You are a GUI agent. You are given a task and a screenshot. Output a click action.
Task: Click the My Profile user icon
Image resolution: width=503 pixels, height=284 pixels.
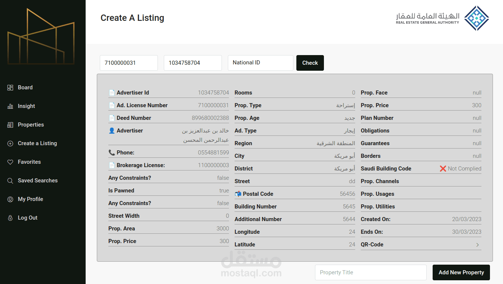[x=10, y=199]
